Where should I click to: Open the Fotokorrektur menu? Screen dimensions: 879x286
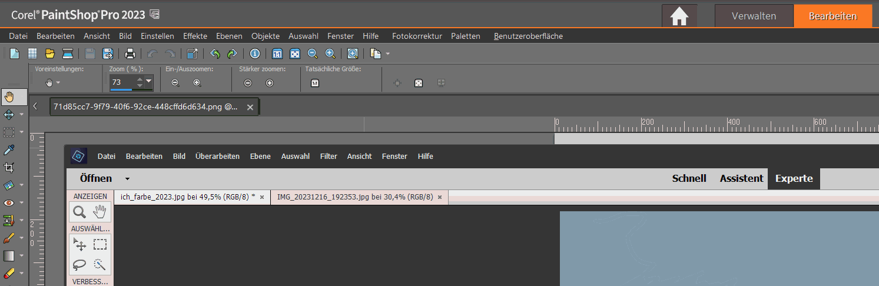click(x=417, y=36)
